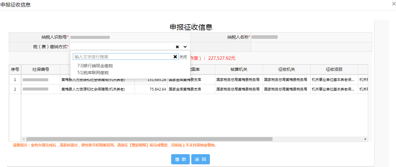Click the 征收机关 column header
The width and height of the screenshot is (396, 167).
[x=286, y=69]
